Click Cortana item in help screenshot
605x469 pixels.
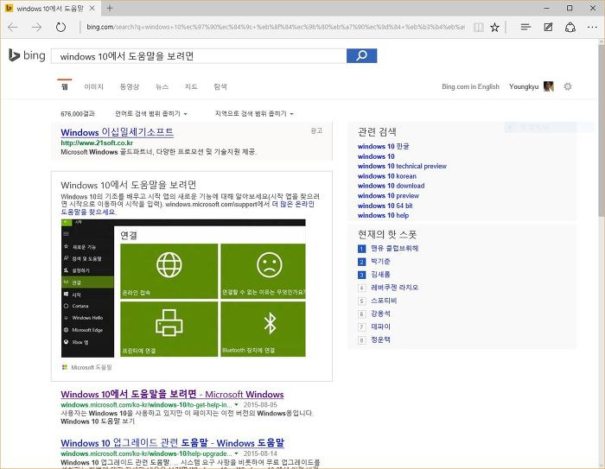pyautogui.click(x=80, y=306)
